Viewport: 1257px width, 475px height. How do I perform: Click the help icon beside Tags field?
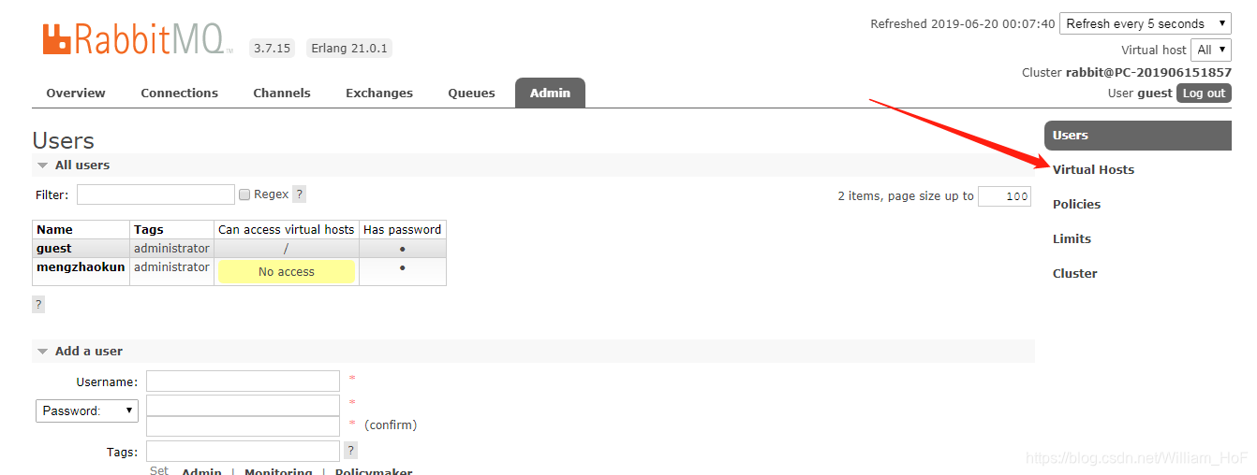(x=351, y=451)
